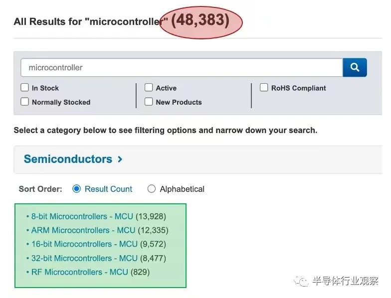Screen dimensions: 391x298
Task: Choose Alphabetical sort order
Action: [x=152, y=189]
